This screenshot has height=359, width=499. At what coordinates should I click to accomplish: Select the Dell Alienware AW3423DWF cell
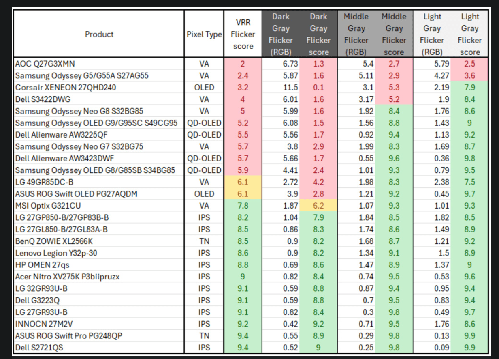[x=99, y=159]
